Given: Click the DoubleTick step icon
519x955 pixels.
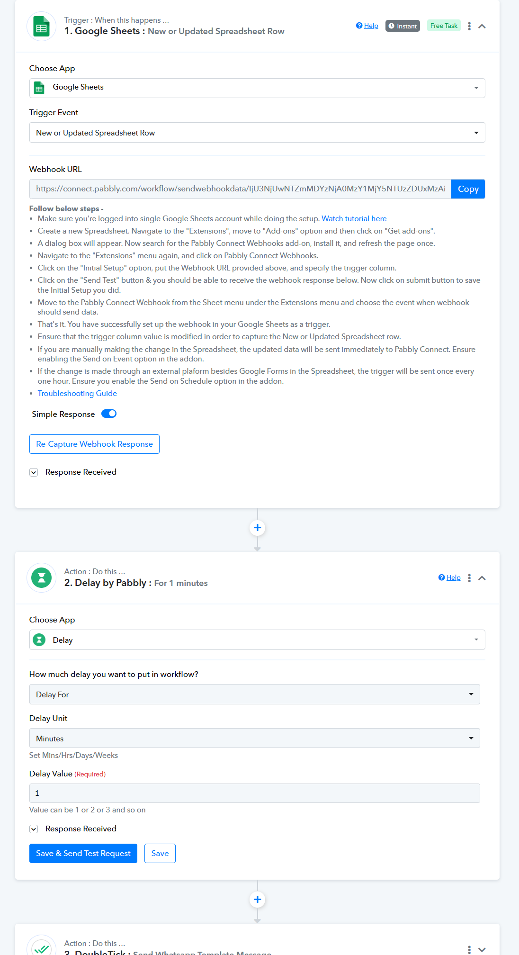Looking at the screenshot, I should [x=42, y=947].
